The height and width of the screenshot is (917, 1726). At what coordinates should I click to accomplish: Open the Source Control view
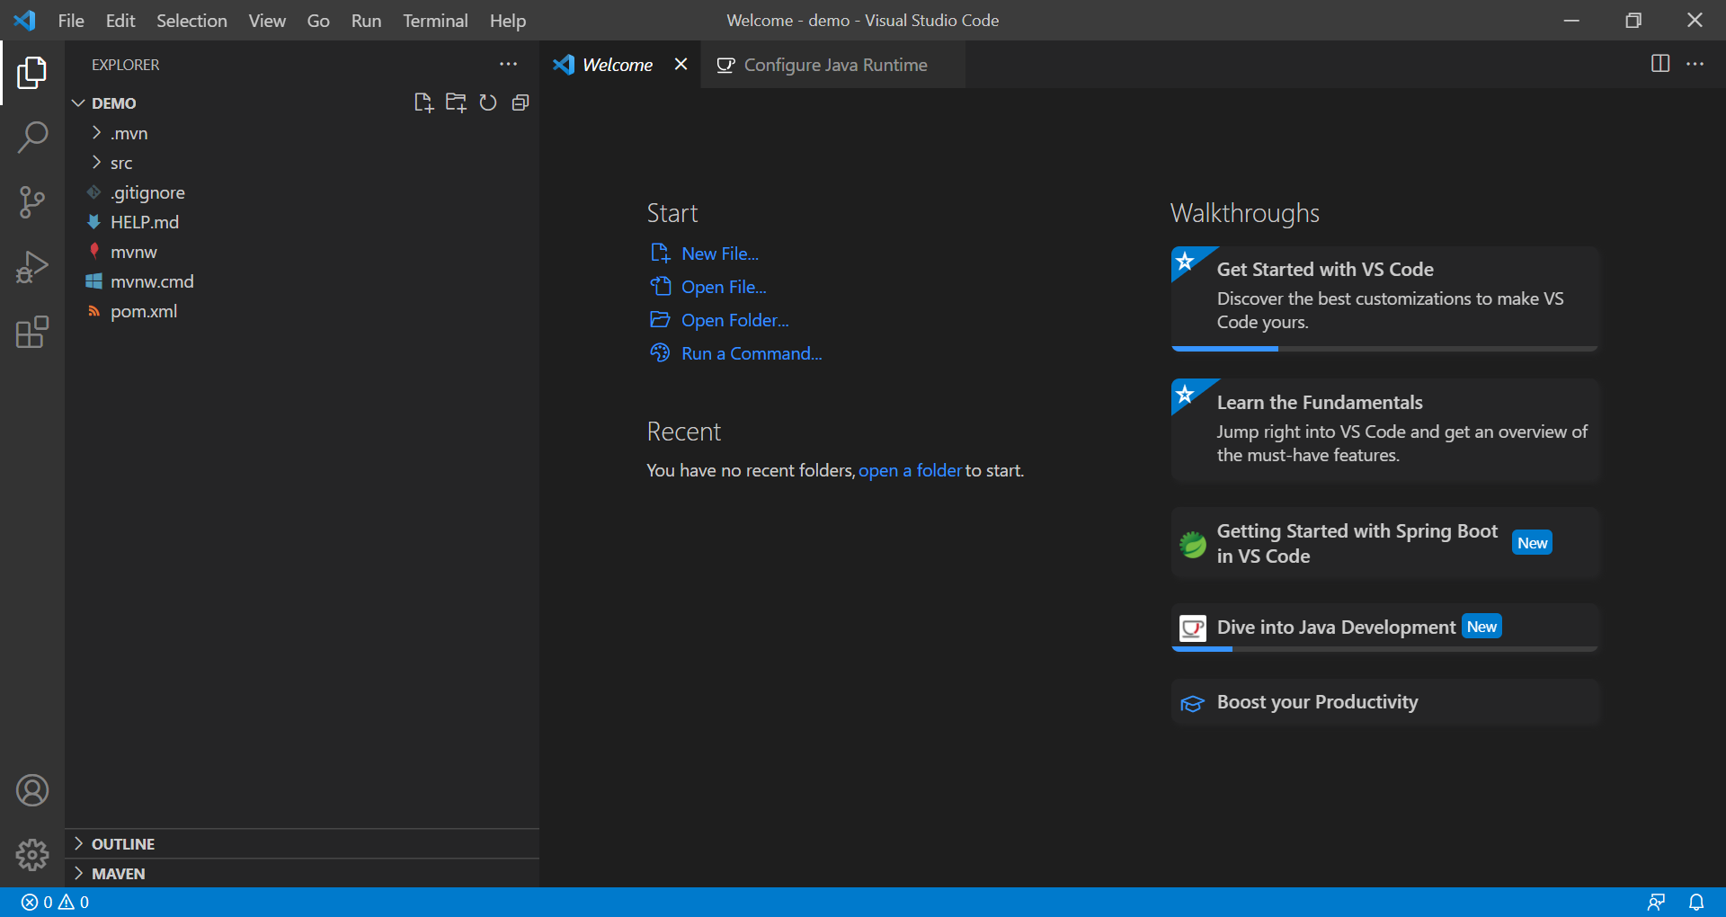32,202
